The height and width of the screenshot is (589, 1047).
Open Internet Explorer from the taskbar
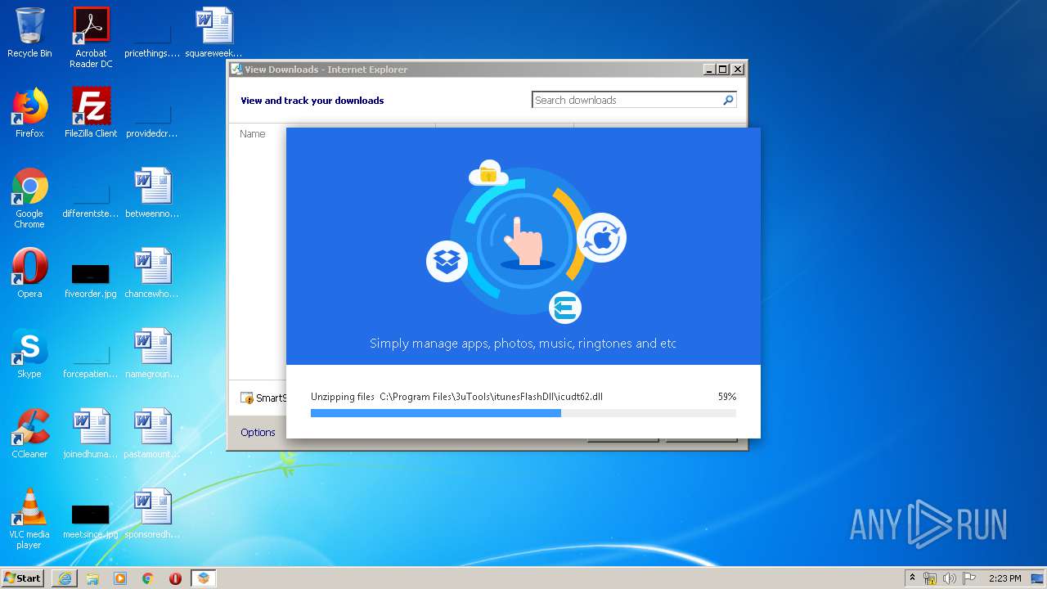point(65,578)
